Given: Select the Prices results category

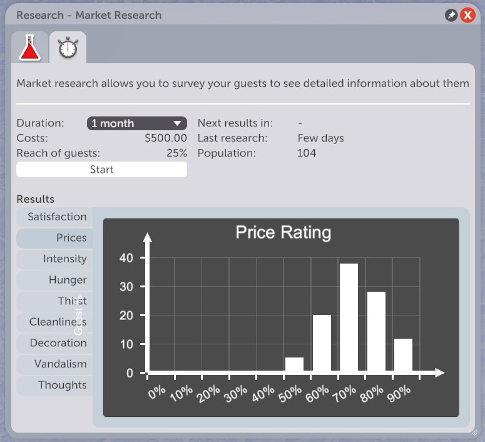Looking at the screenshot, I should (54, 238).
